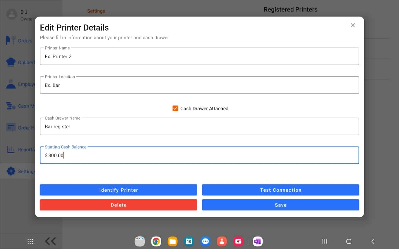
Task: Tap the recent apps navigation button
Action: click(325, 242)
